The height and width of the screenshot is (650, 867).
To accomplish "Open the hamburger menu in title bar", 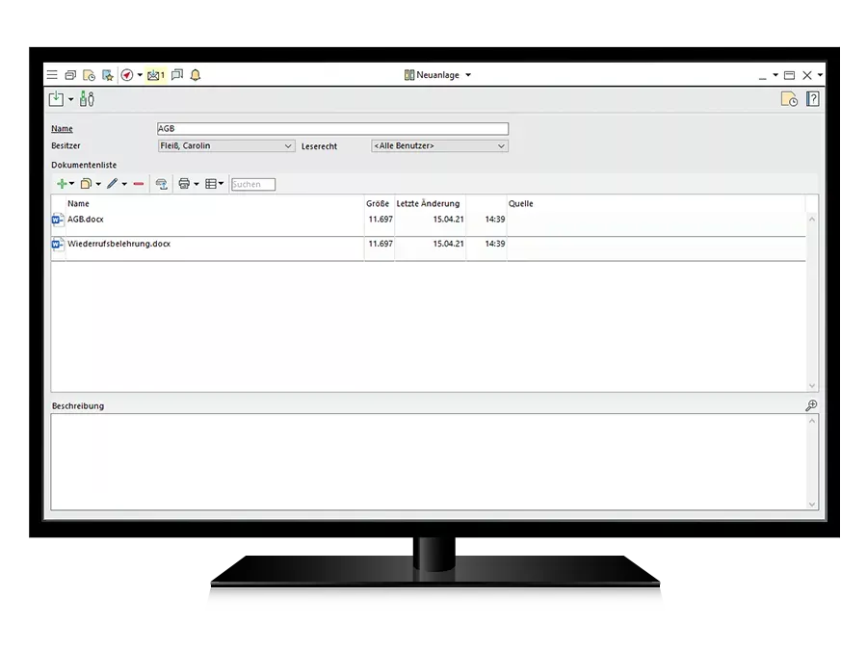I will (52, 75).
